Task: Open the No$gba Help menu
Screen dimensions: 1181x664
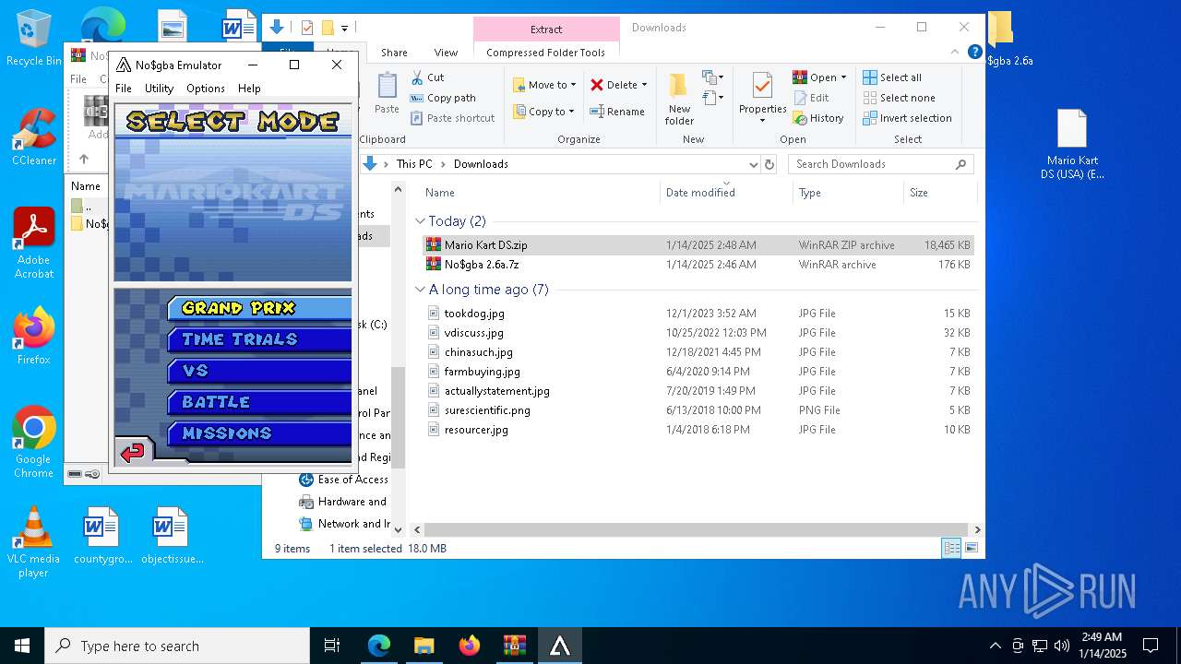Action: click(x=249, y=89)
